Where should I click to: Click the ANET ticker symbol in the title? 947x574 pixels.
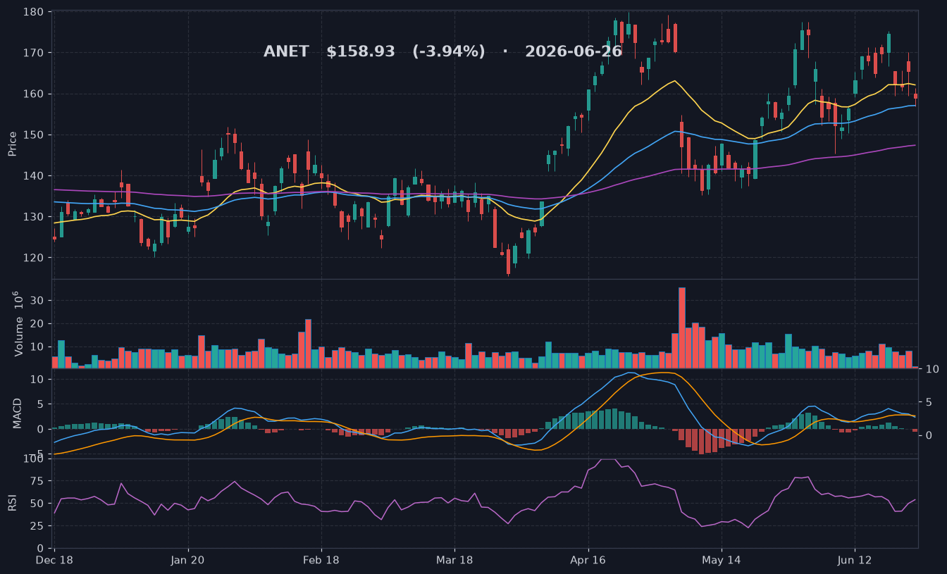(x=286, y=51)
